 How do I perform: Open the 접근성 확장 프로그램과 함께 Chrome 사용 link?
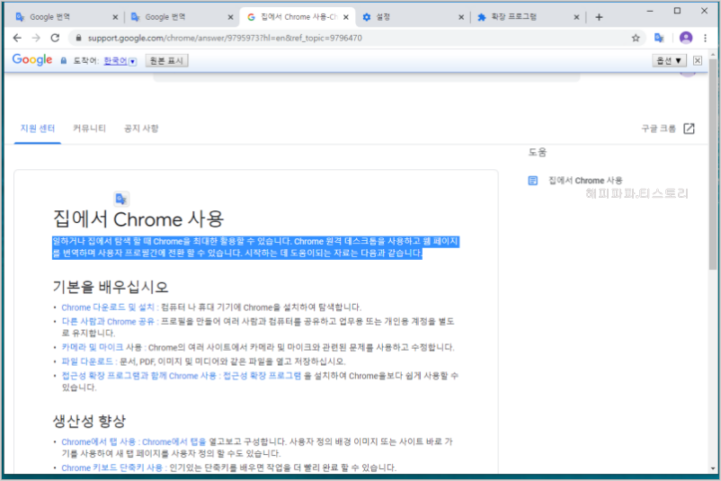pos(138,376)
